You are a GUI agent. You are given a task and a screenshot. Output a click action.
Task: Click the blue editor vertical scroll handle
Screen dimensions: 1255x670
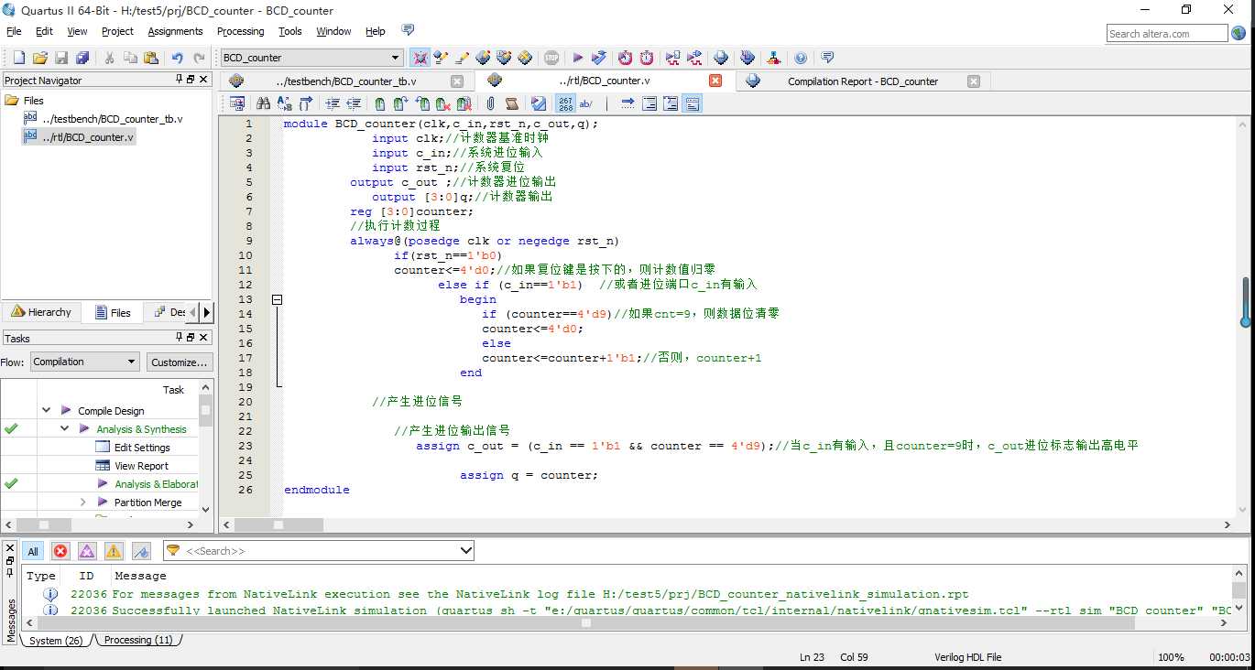1246,302
